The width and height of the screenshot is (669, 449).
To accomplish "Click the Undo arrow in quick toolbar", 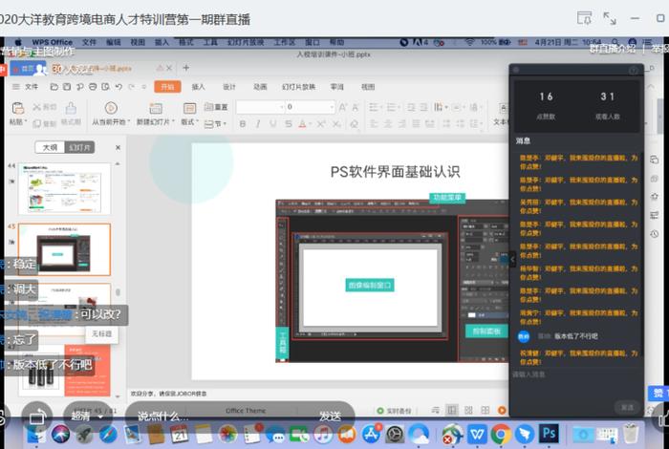I will [119, 87].
